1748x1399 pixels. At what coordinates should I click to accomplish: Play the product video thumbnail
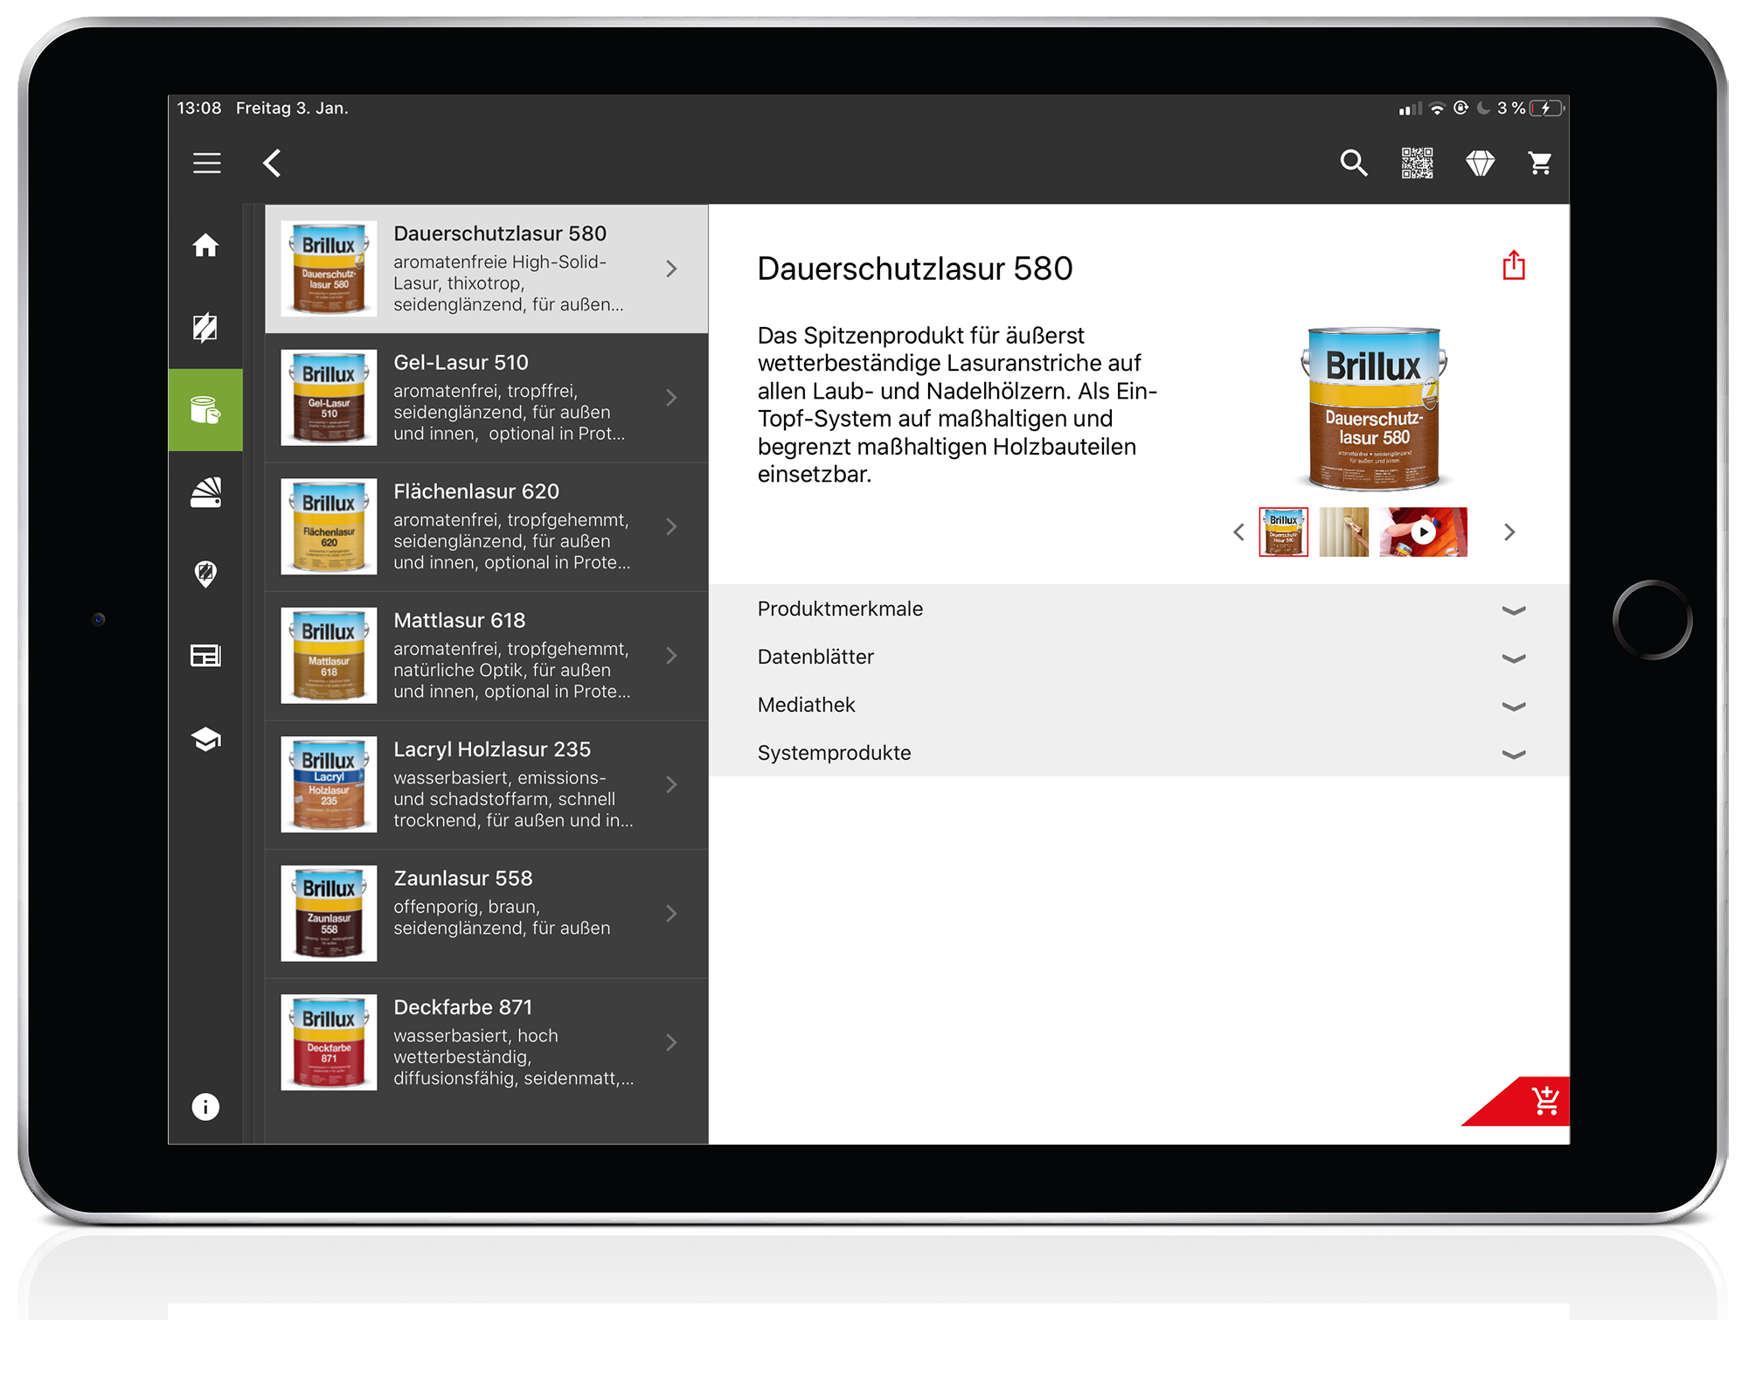click(x=1423, y=532)
